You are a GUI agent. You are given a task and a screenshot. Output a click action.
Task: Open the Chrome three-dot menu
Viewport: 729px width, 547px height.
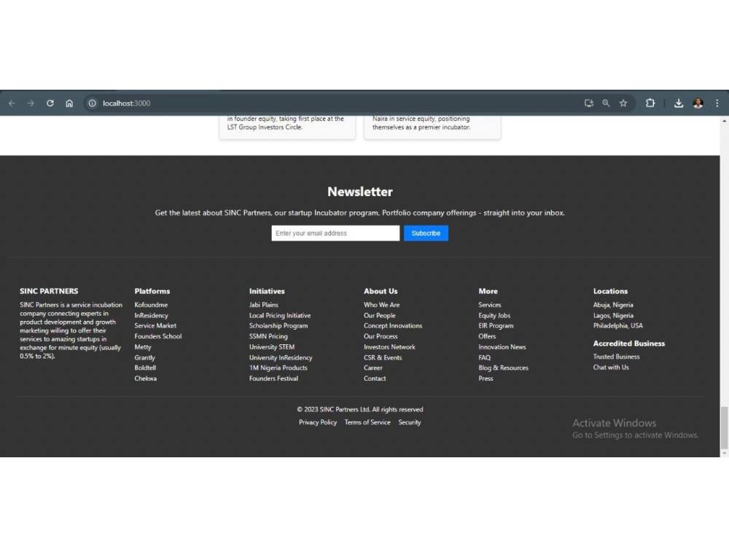717,104
